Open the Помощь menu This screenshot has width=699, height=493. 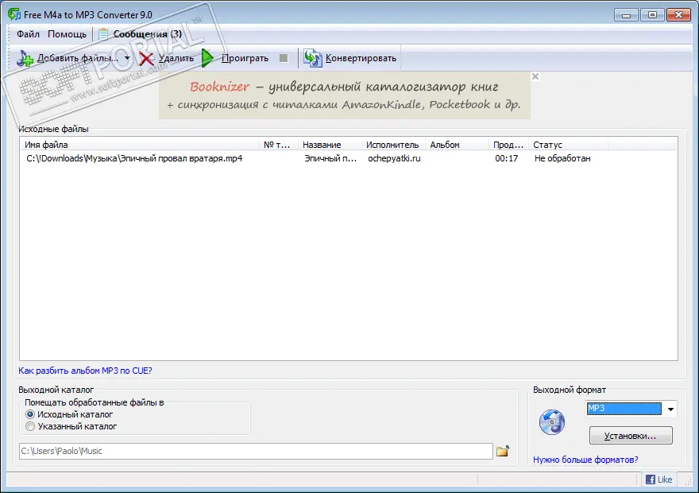pos(67,34)
